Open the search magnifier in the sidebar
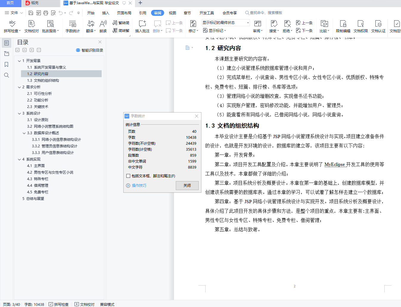The width and height of the screenshot is (401, 307). point(7,75)
